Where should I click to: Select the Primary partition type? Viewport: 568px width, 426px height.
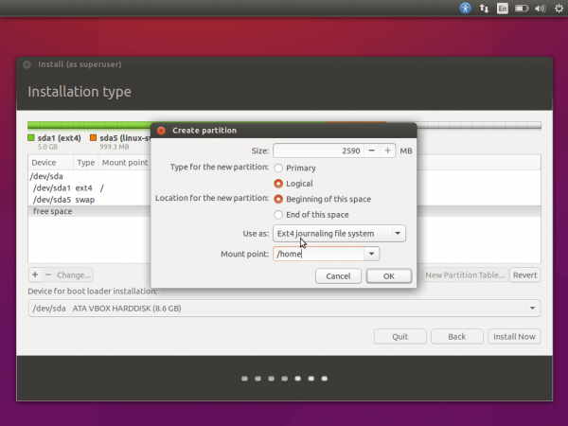pos(278,168)
